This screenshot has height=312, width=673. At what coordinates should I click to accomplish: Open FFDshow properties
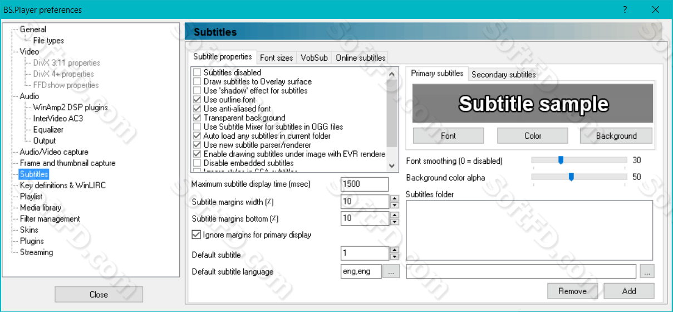tap(66, 85)
